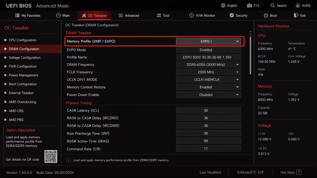Open AURA settings label
Viewport: 317px width, 178px height.
coord(306,6)
